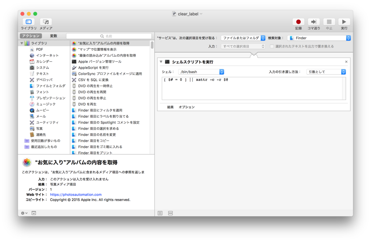This screenshot has height=242, width=371.
Task: Open the gear action menu
Action: [x=24, y=213]
